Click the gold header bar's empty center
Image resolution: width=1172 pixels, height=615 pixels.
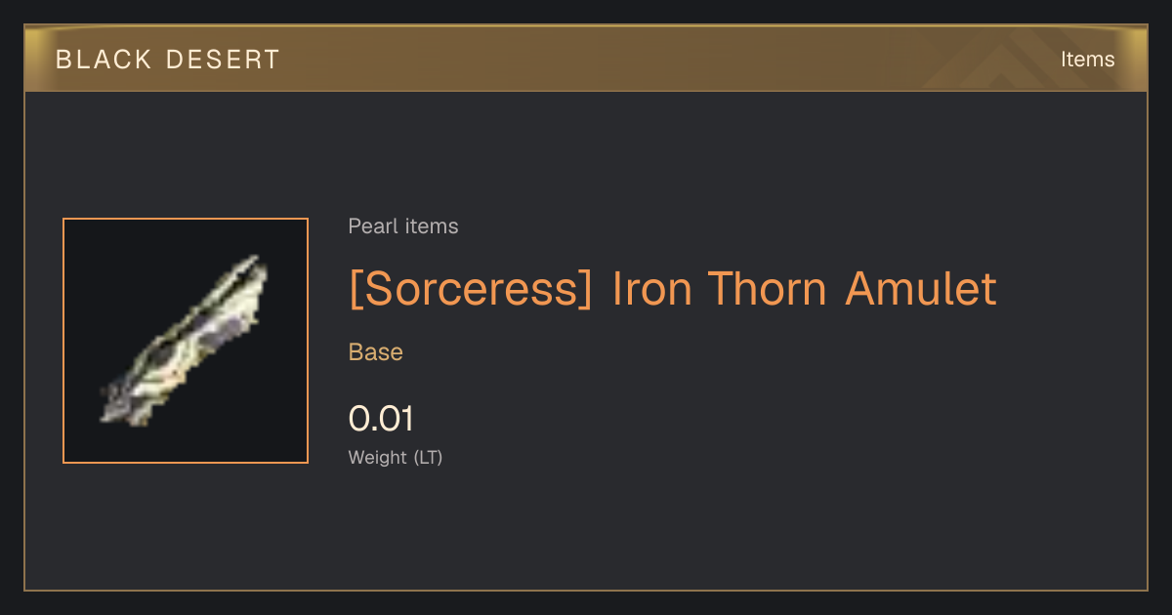586,60
